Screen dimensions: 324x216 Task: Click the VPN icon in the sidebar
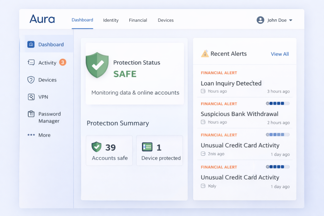tap(31, 97)
